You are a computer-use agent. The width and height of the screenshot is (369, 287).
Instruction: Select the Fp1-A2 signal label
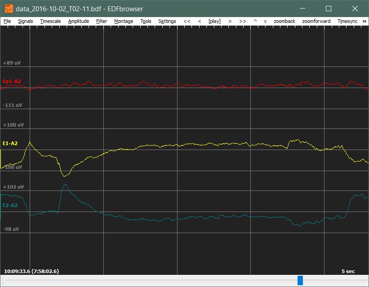[x=12, y=81]
